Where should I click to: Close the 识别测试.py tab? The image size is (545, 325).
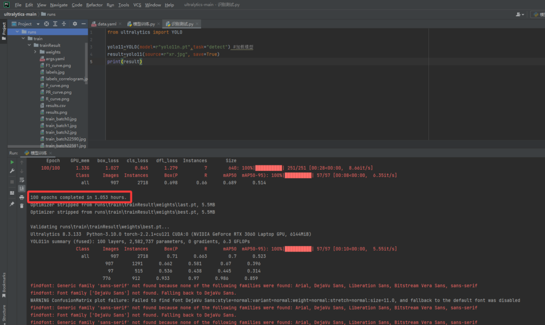point(197,24)
